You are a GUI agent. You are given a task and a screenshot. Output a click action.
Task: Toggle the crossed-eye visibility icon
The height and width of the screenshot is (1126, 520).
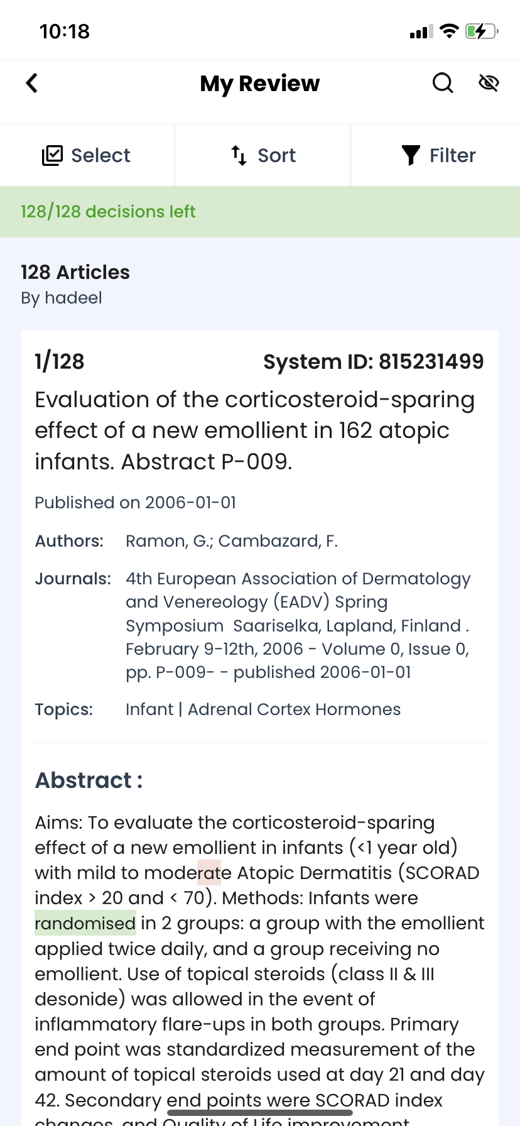(x=489, y=83)
